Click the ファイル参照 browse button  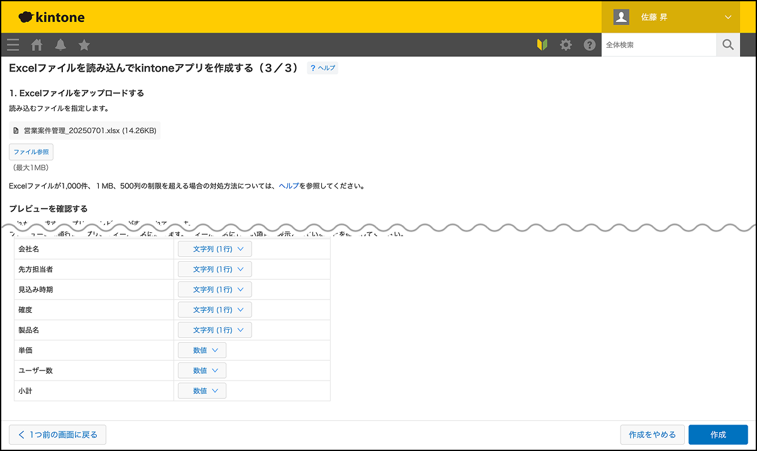point(31,152)
